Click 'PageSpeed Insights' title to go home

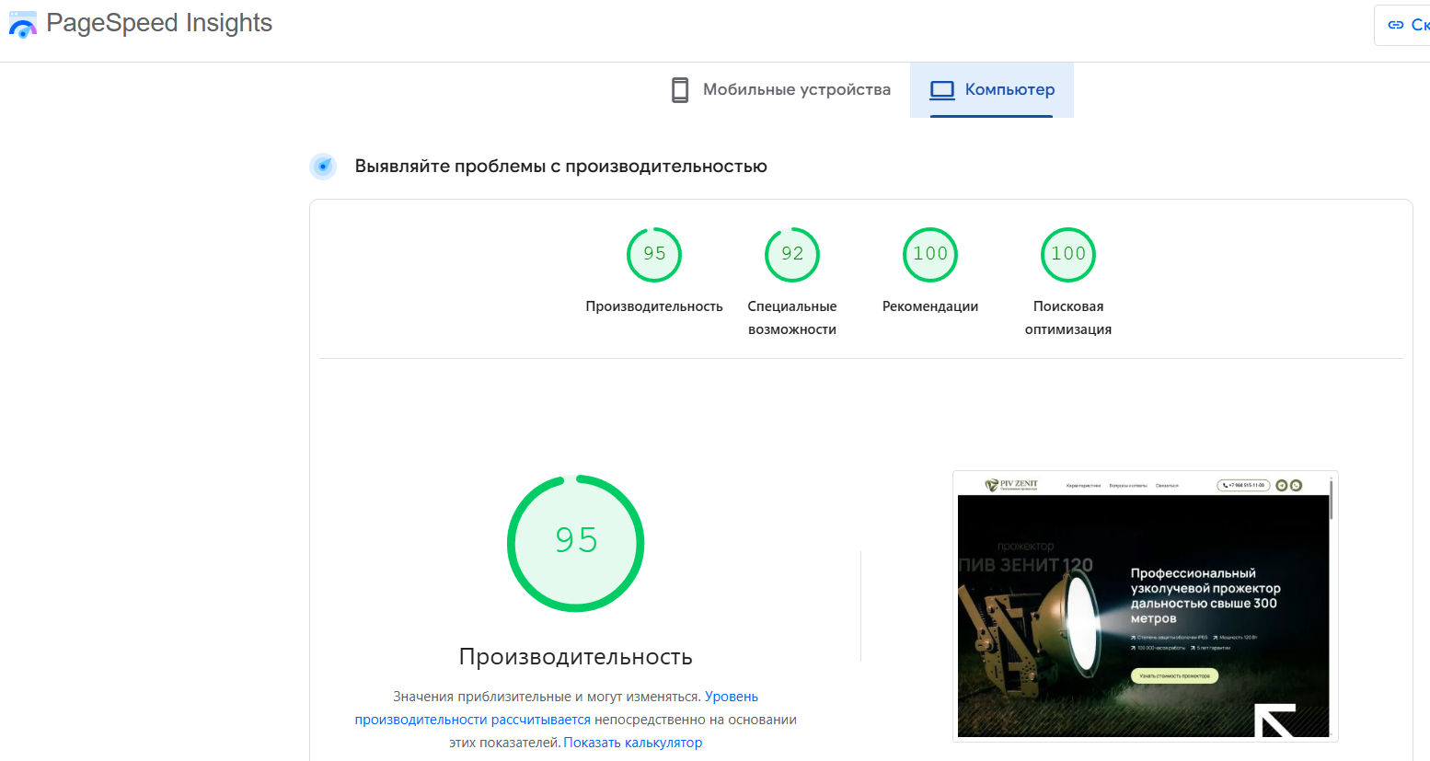pos(160,24)
